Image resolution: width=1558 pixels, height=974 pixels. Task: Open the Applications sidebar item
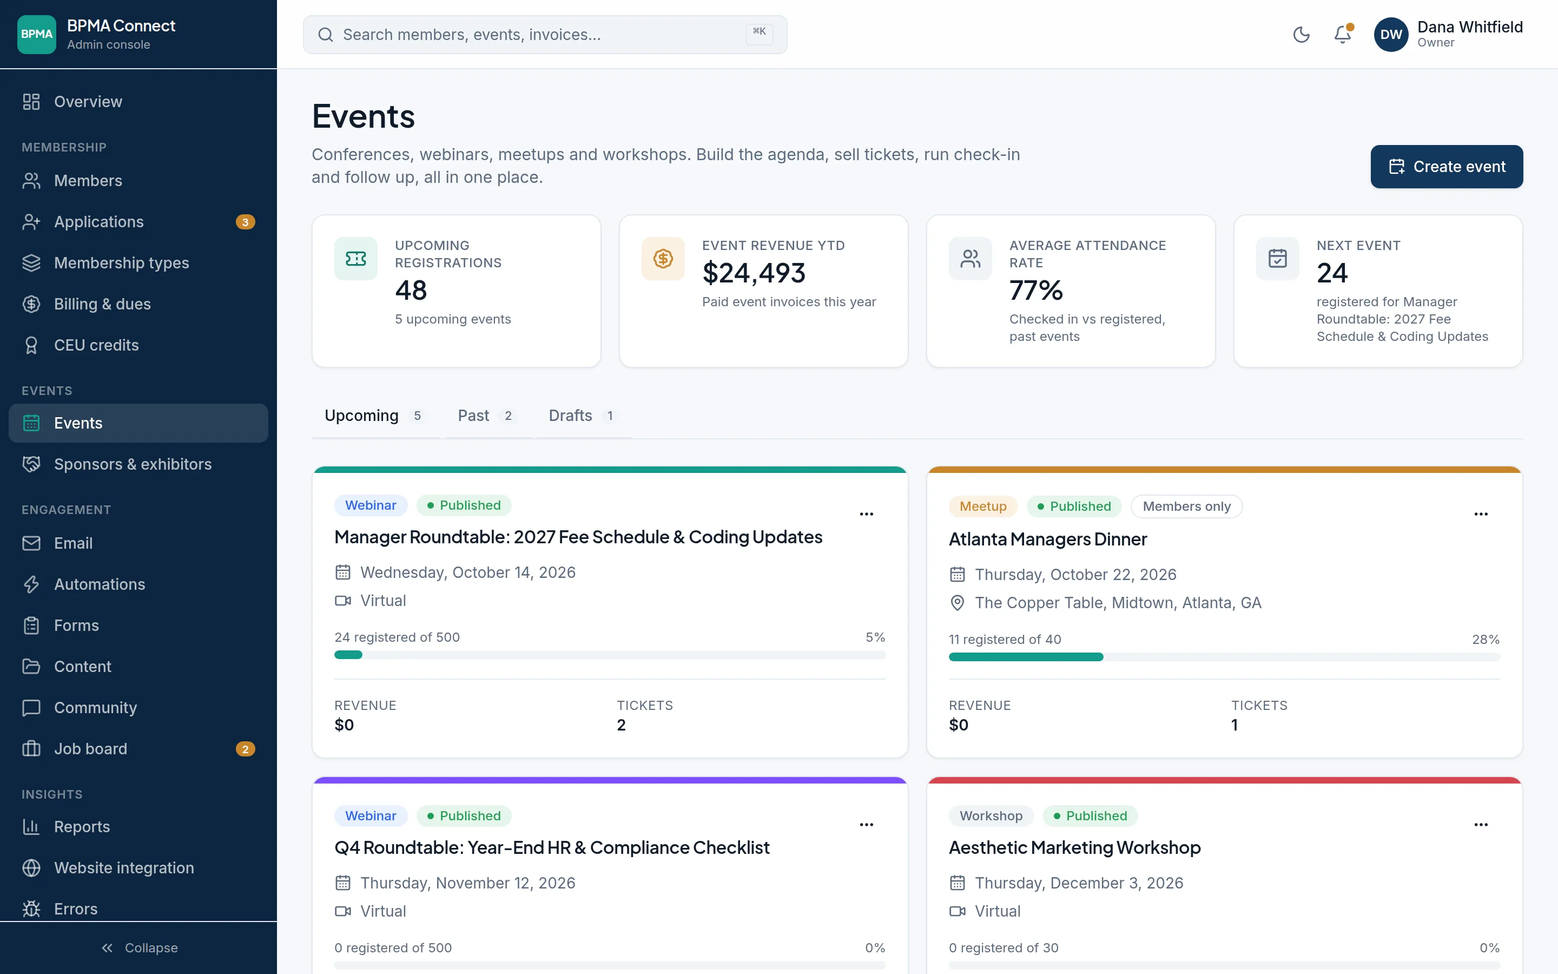[x=138, y=222]
